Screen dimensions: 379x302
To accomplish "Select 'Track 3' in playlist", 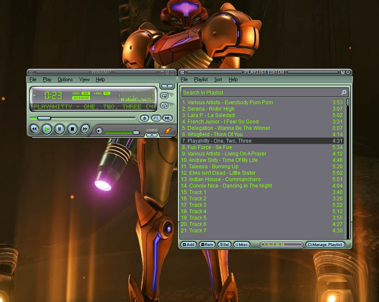I will pos(262,205).
